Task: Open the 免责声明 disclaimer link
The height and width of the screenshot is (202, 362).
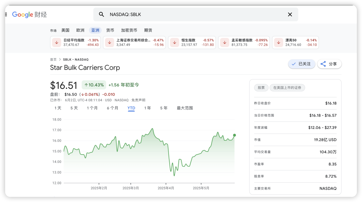Action: (138, 100)
